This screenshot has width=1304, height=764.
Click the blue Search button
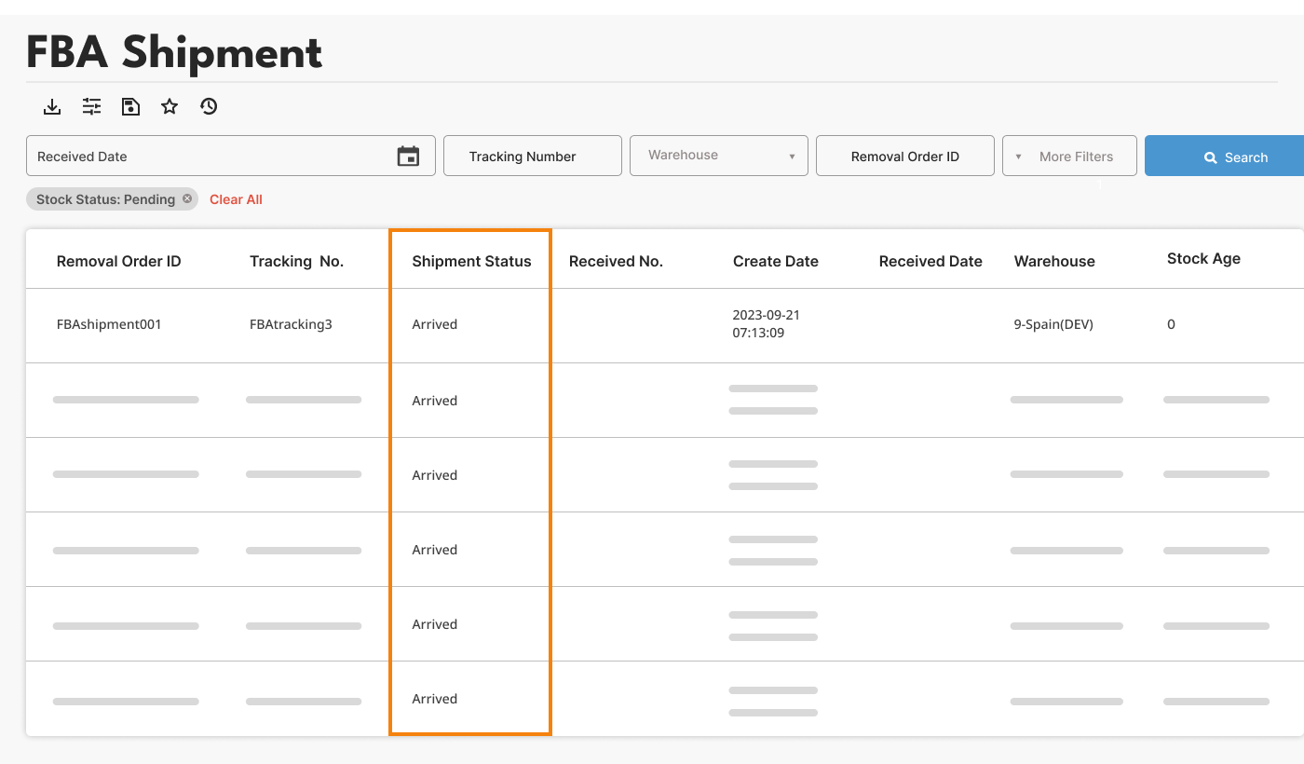coord(1224,157)
